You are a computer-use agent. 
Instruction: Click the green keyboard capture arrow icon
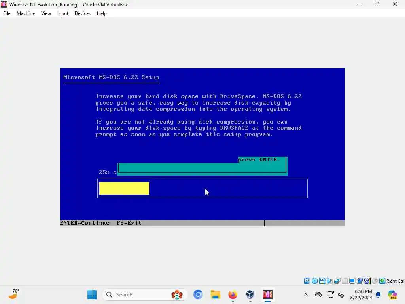382,281
